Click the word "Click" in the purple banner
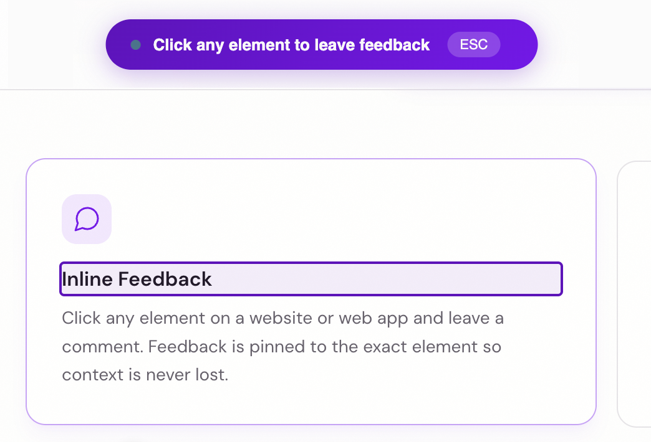This screenshot has width=651, height=442. tap(173, 45)
